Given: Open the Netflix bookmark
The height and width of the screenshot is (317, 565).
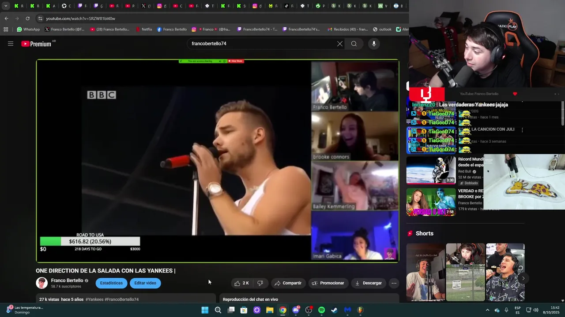Looking at the screenshot, I should pos(144,29).
